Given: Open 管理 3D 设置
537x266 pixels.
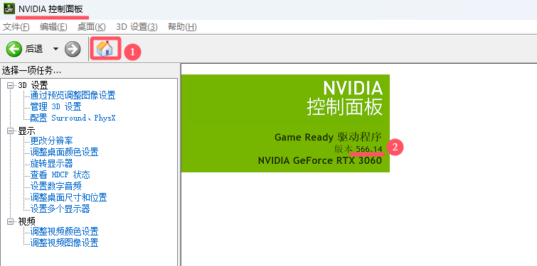Looking at the screenshot, I should [x=55, y=106].
